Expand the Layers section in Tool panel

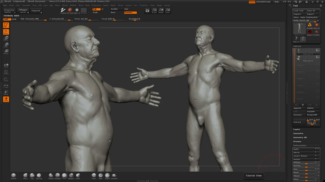pyautogui.click(x=297, y=129)
